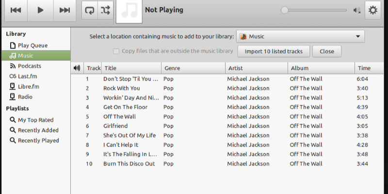388x194 pixels.
Task: Skip to next track button
Action: click(64, 10)
